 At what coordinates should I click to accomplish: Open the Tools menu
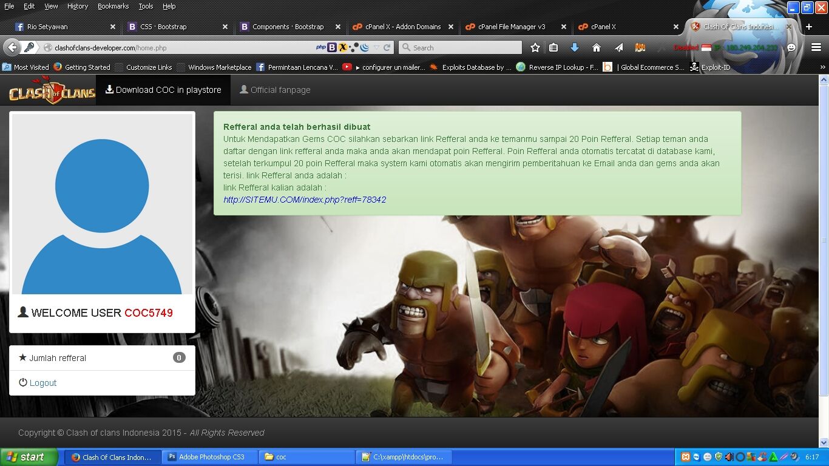[x=146, y=6]
